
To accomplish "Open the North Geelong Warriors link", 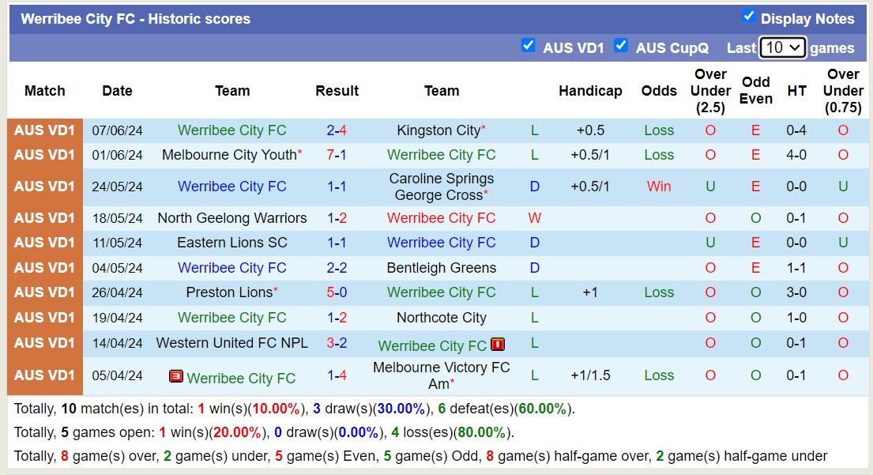I will click(232, 217).
